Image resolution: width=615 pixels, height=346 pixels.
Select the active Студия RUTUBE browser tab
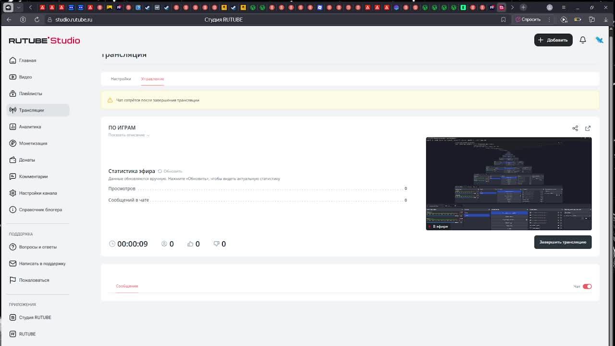(501, 7)
